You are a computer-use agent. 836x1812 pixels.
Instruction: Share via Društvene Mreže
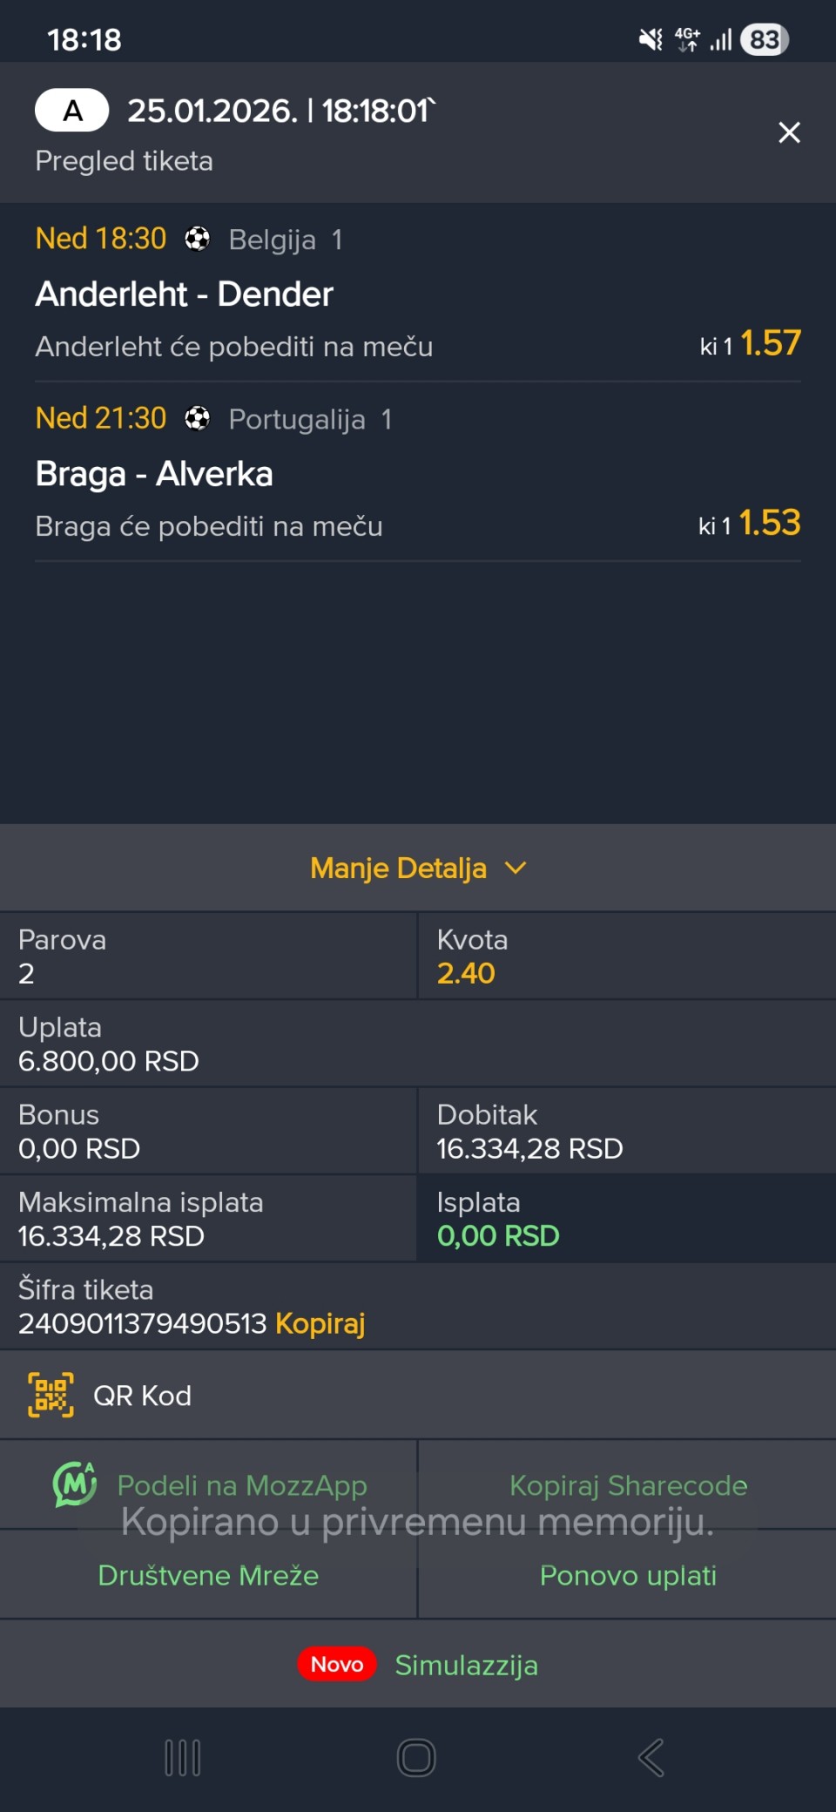pos(208,1575)
